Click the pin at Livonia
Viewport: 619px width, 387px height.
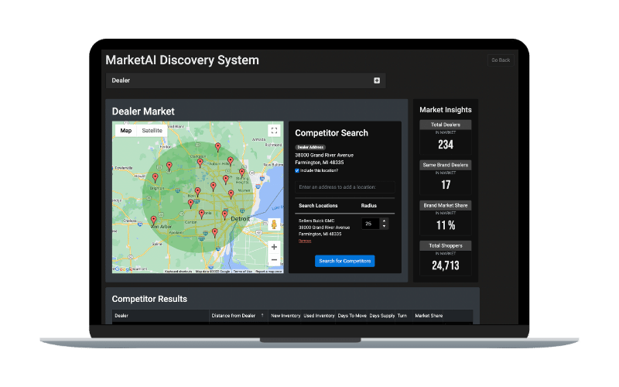point(202,214)
